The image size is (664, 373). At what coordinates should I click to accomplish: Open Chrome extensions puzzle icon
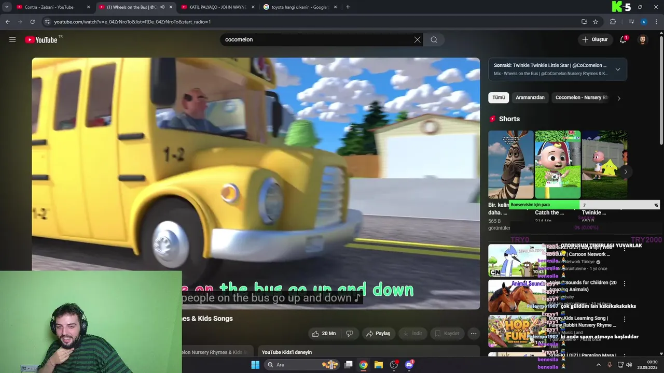[613, 22]
